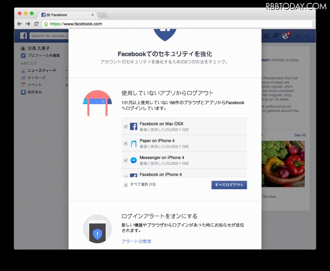Open the アラートの管理 link
330x271 pixels.
point(136,241)
